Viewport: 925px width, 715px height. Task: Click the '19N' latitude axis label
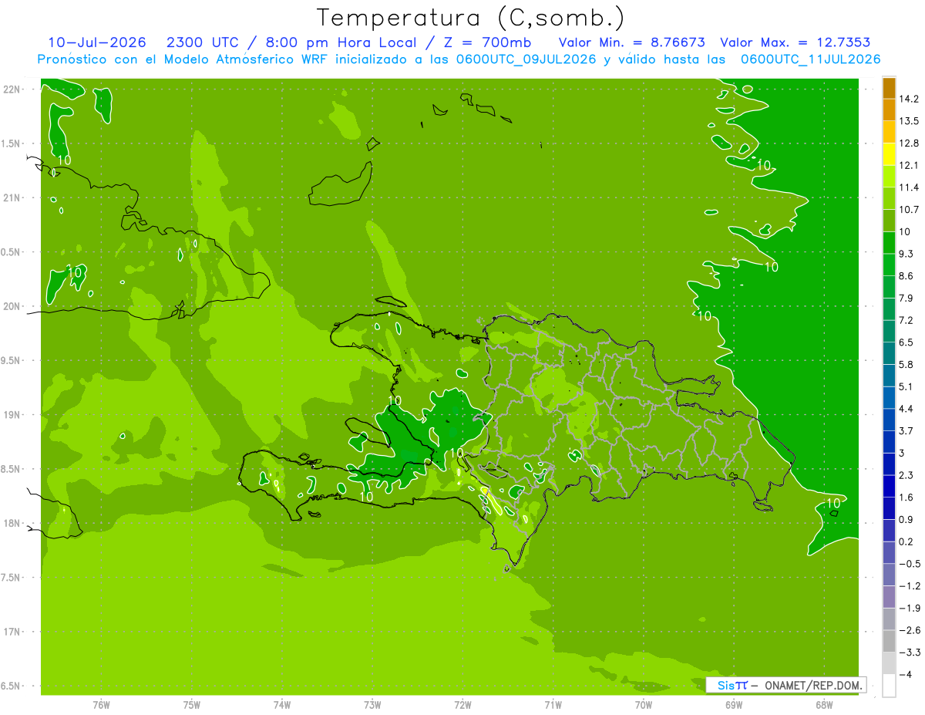tap(13, 415)
